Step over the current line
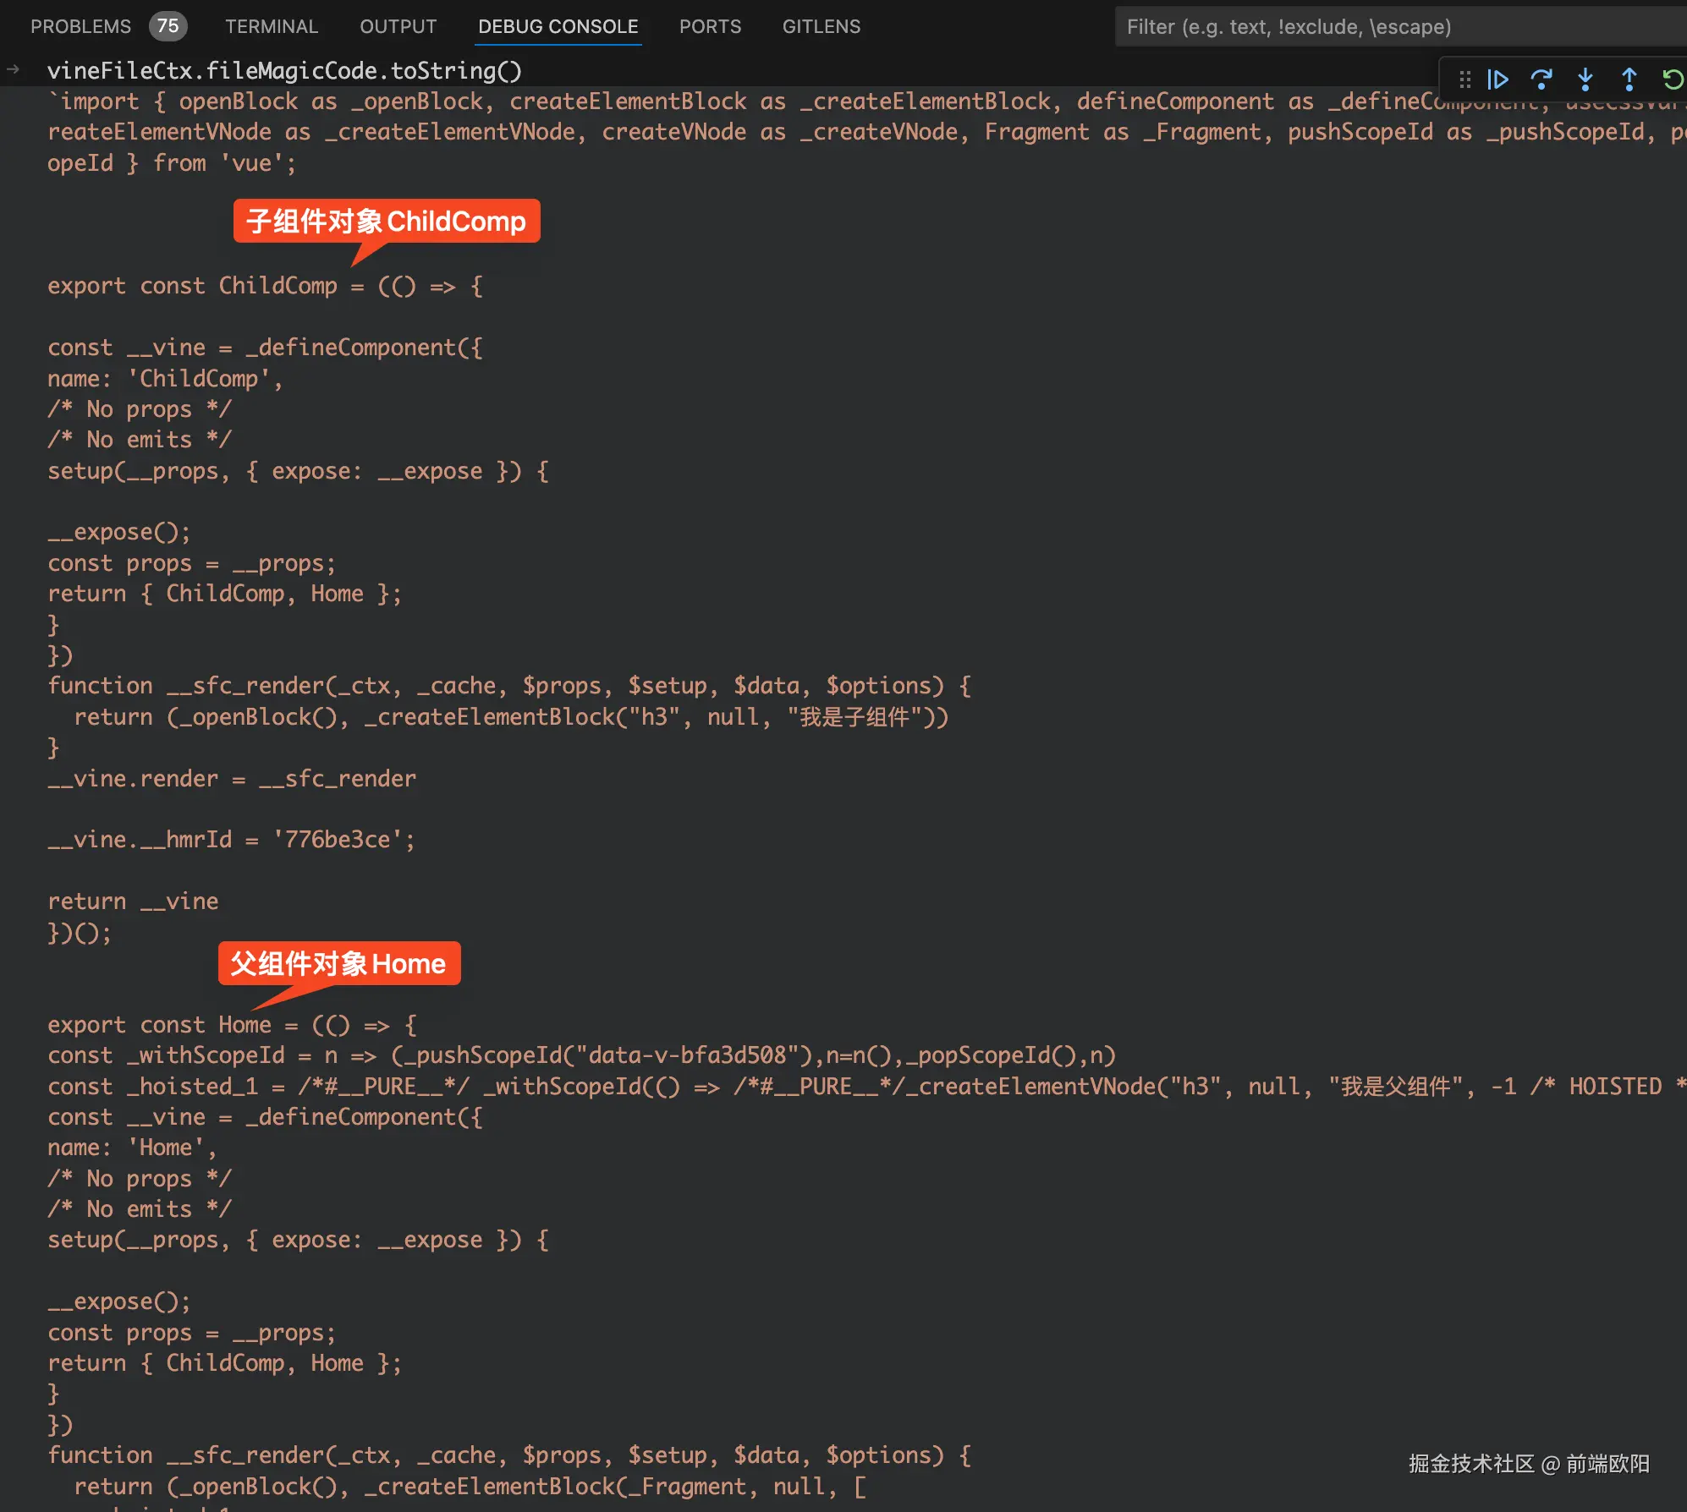Screen dimensions: 1687x1512 coord(1542,79)
